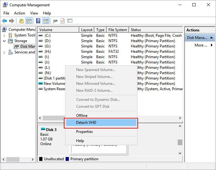
Task: Expand the Services and Applications node
Action: pyautogui.click(x=4, y=52)
